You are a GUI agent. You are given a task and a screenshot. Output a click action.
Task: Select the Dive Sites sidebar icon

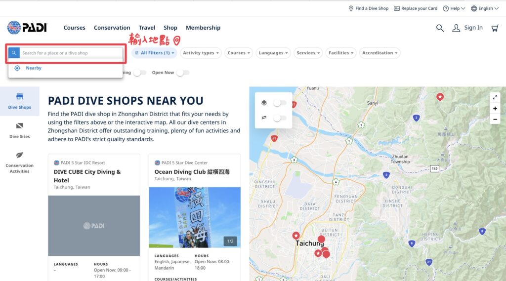coord(20,130)
